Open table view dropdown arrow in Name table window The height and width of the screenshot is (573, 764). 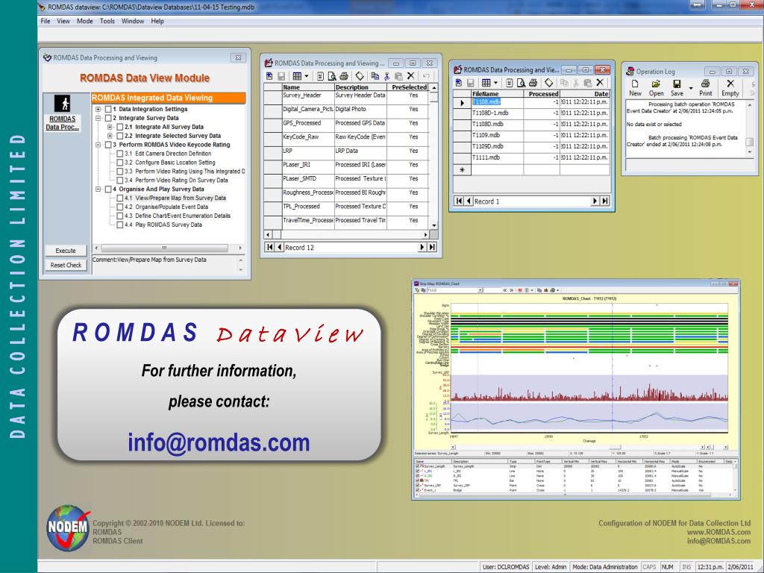point(307,76)
